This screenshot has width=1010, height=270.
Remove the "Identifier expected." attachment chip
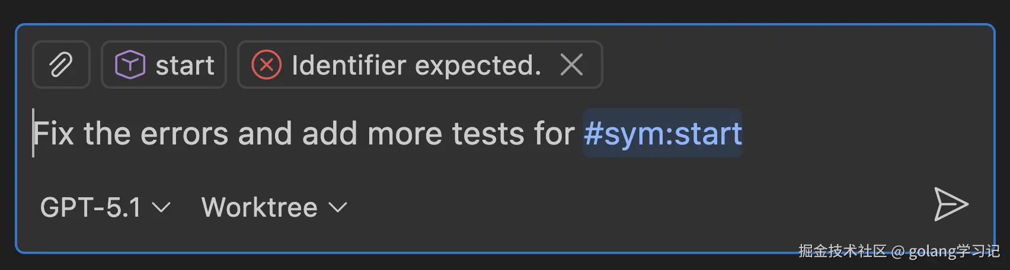(571, 65)
